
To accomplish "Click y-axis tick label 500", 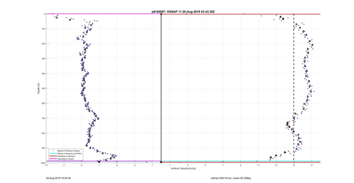I will pyautogui.click(x=43, y=88).
